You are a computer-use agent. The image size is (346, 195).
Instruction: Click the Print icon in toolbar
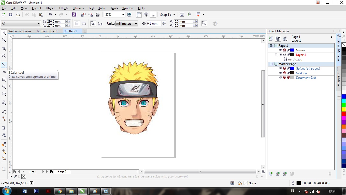point(18,15)
